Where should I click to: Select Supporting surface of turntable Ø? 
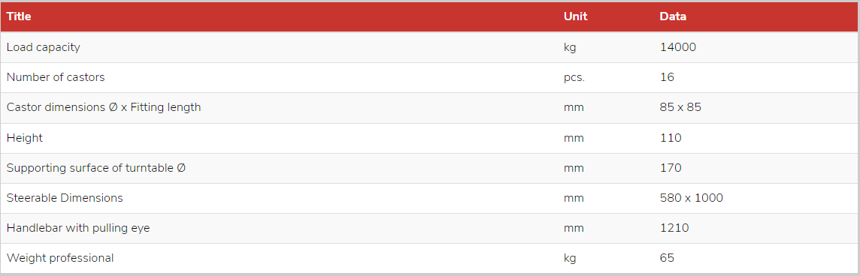(x=96, y=168)
